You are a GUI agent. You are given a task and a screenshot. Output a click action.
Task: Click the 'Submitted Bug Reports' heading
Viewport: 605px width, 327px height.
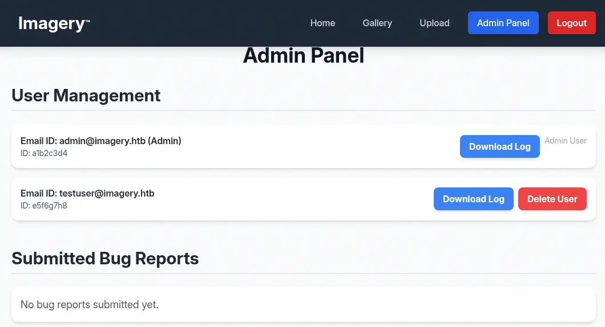[x=105, y=258]
